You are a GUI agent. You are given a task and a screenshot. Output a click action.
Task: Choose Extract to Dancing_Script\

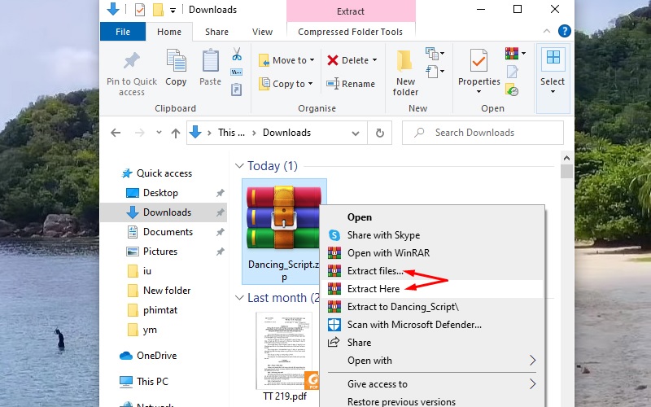432,307
